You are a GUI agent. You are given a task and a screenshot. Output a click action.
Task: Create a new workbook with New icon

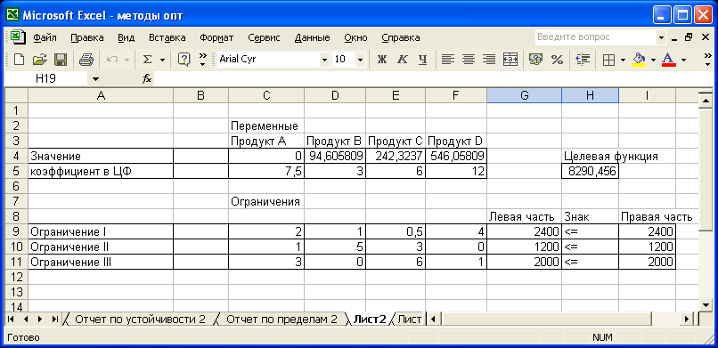(19, 60)
